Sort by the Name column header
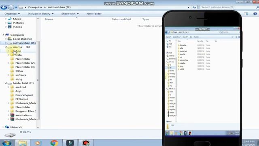The width and height of the screenshot is (259, 146). tap(49, 19)
